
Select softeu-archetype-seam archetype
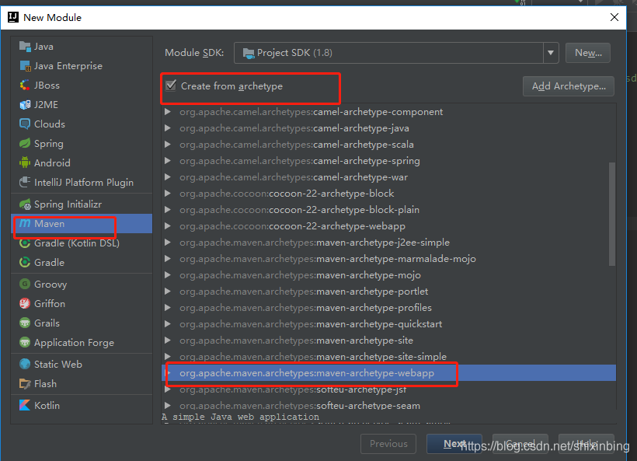coord(388,405)
